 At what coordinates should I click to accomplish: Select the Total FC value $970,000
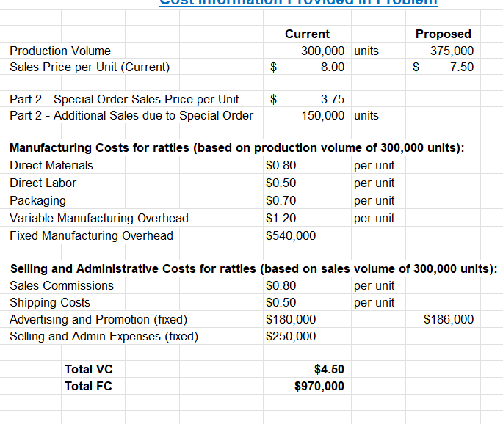point(307,386)
